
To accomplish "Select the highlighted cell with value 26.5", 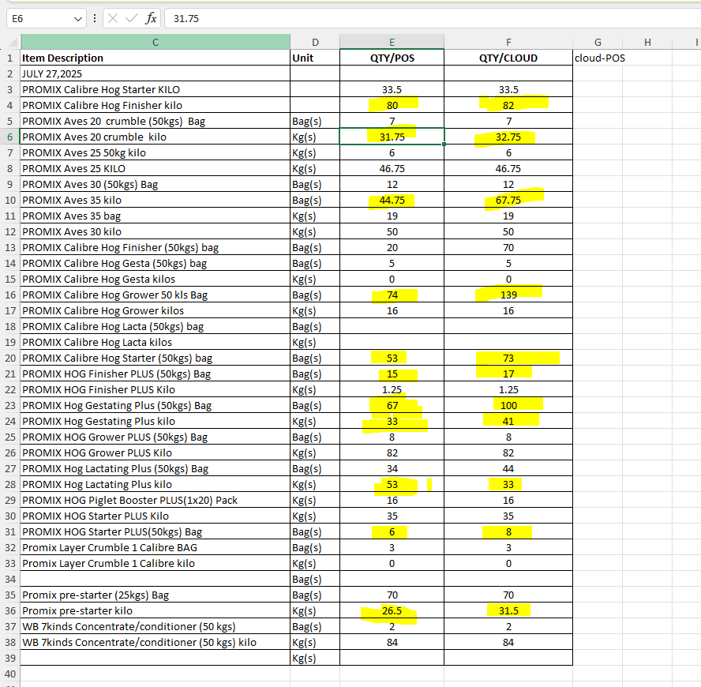I will 392,610.
